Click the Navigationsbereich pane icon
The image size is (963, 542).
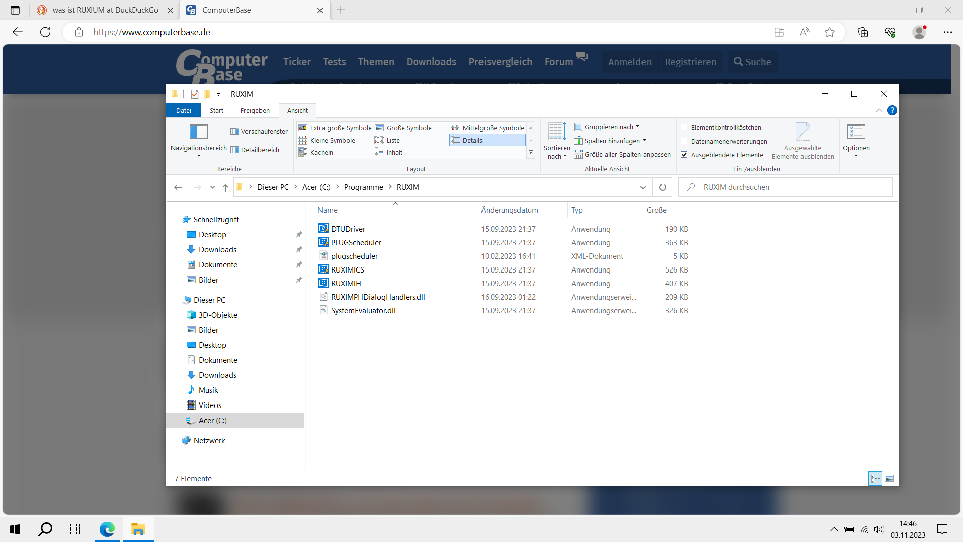click(198, 131)
